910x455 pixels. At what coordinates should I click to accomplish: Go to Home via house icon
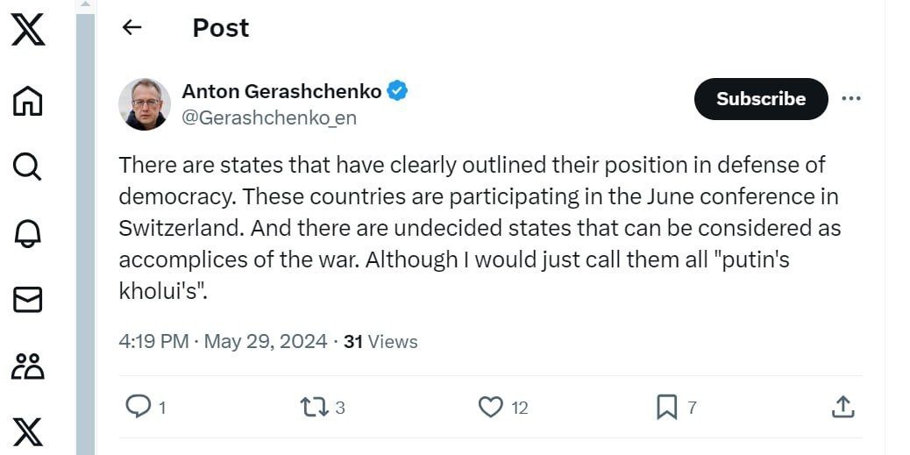click(28, 99)
